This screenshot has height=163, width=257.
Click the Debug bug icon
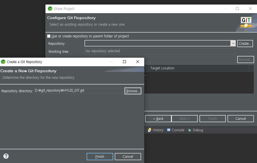(x=189, y=130)
